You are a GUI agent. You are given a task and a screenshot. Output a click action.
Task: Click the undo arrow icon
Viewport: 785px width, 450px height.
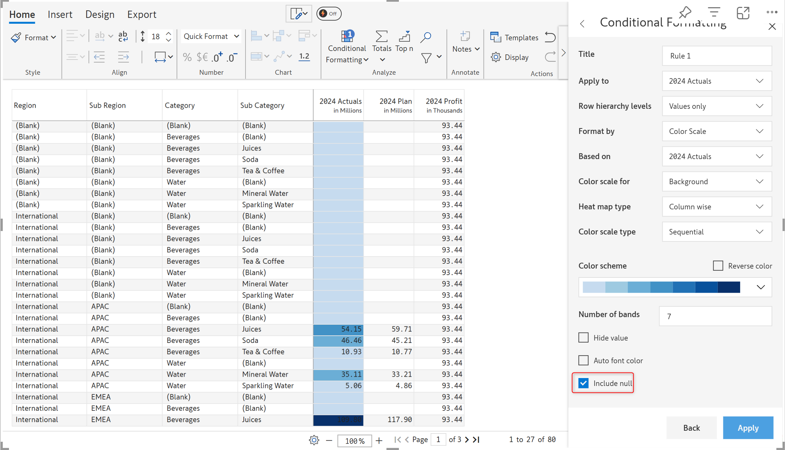[550, 37]
